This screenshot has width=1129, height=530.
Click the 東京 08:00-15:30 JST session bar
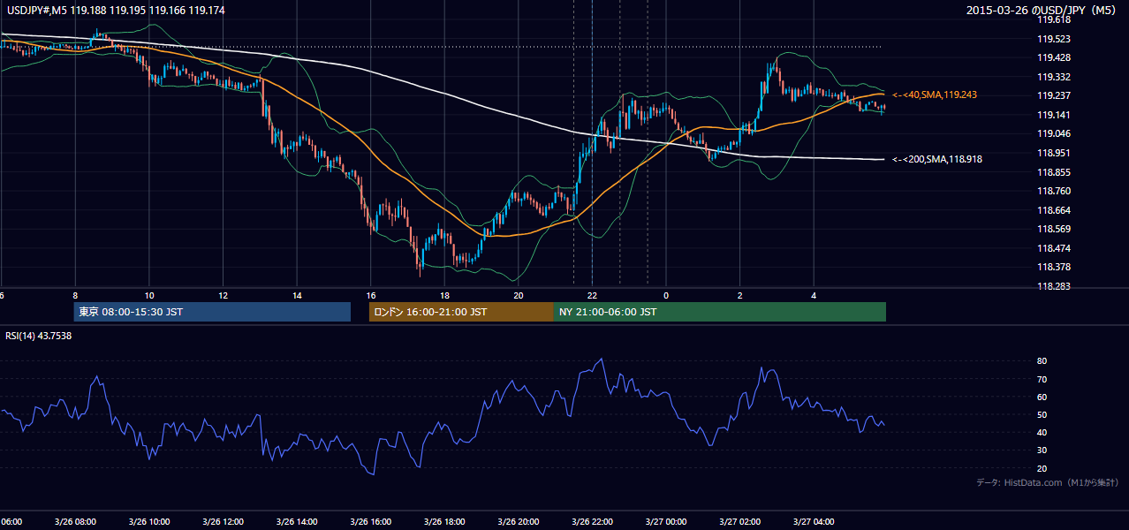click(x=212, y=312)
